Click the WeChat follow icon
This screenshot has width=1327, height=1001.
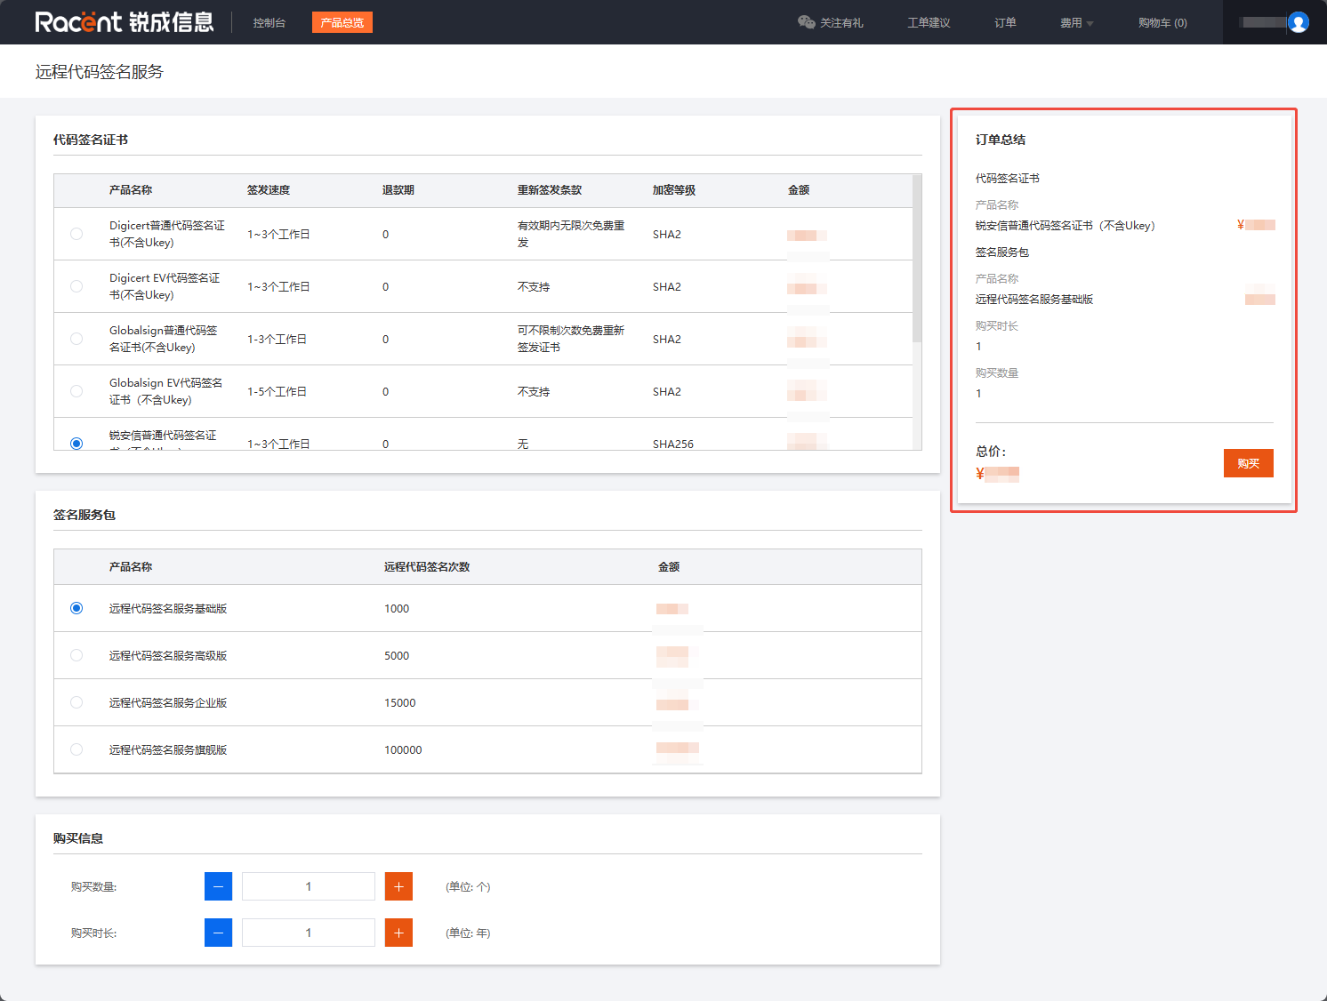pyautogui.click(x=806, y=22)
